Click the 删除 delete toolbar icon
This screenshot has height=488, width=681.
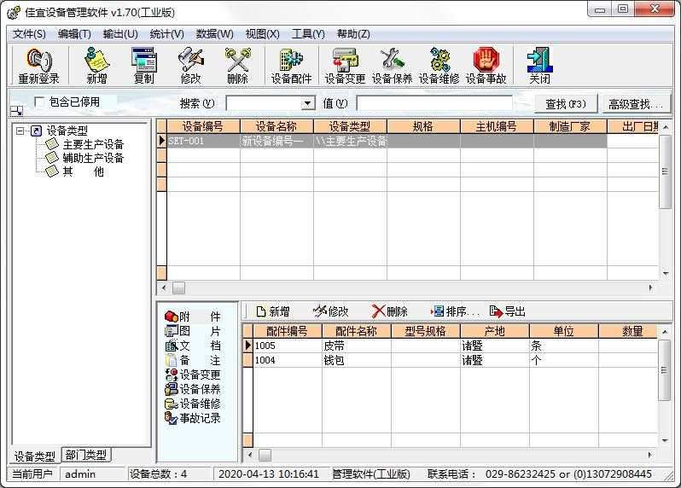pos(237,65)
